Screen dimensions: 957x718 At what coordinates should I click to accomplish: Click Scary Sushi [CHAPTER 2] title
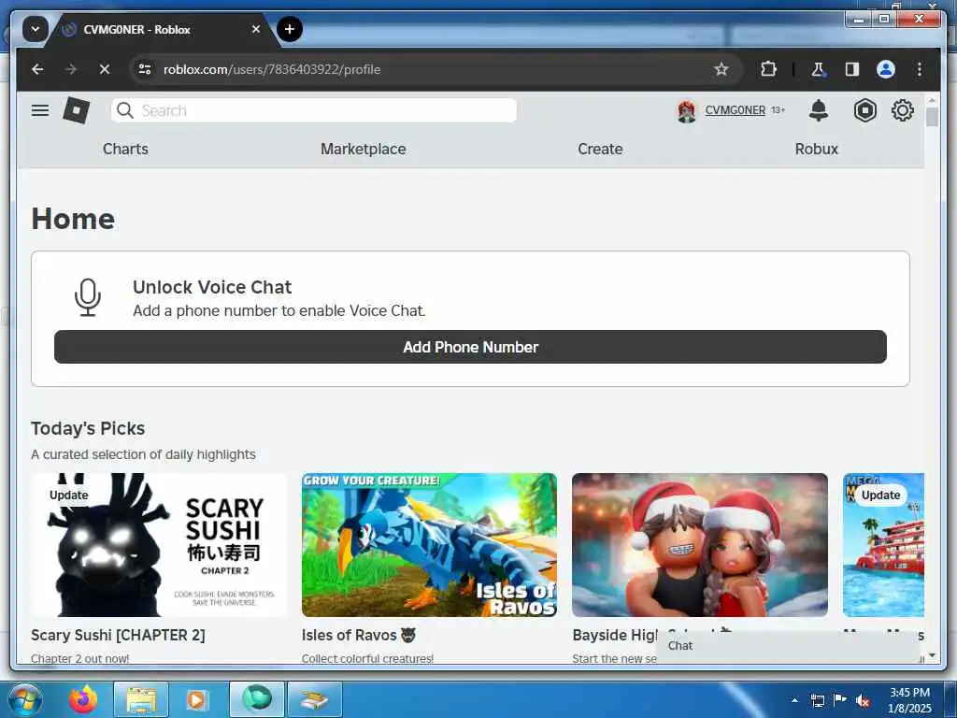pyautogui.click(x=118, y=635)
